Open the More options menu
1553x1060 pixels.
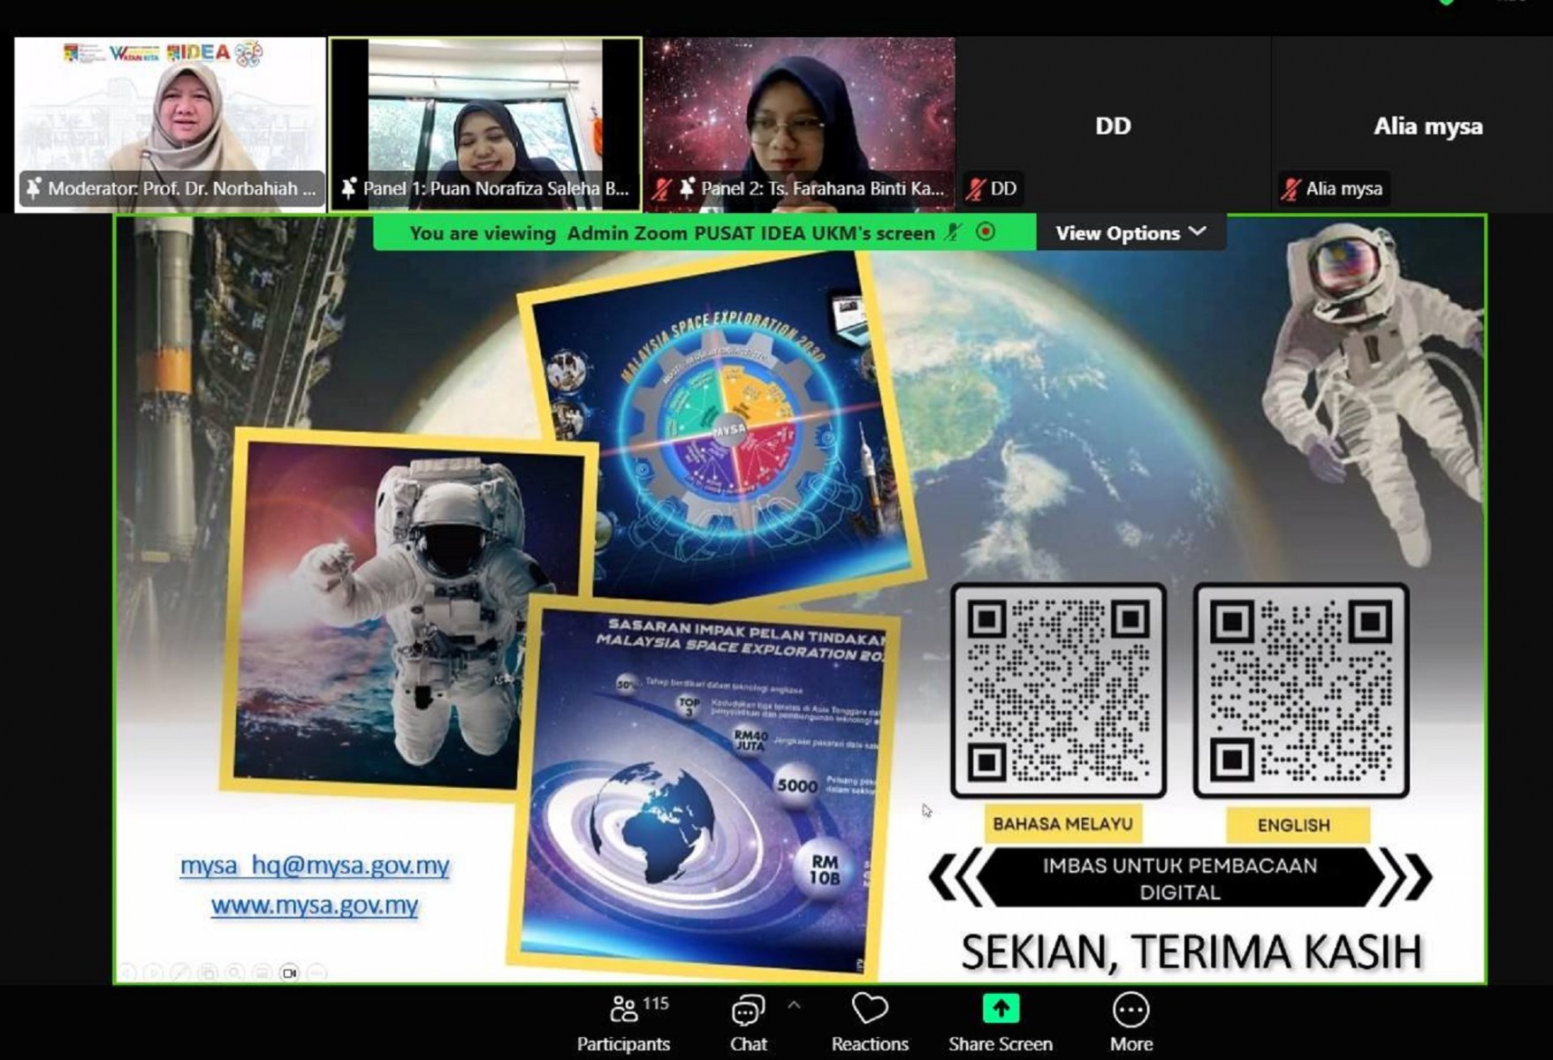pos(1131,1009)
